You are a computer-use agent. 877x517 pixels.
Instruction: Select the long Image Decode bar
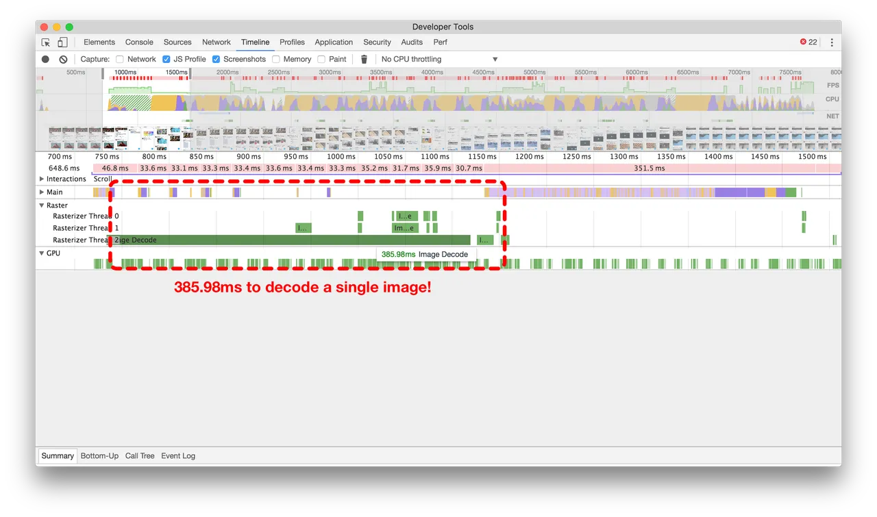pos(288,240)
